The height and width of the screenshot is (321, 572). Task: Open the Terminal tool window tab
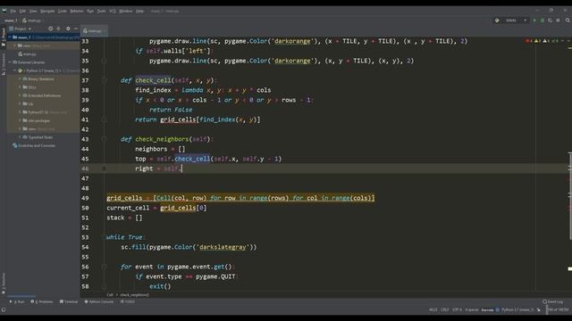(x=69, y=301)
